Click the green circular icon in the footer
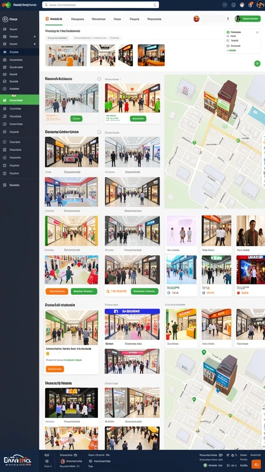This screenshot has width=265, height=472. click(x=205, y=465)
